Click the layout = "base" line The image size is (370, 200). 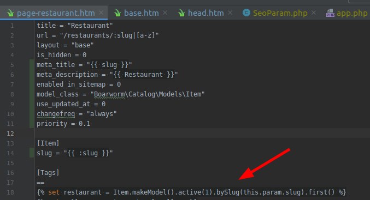click(x=65, y=45)
